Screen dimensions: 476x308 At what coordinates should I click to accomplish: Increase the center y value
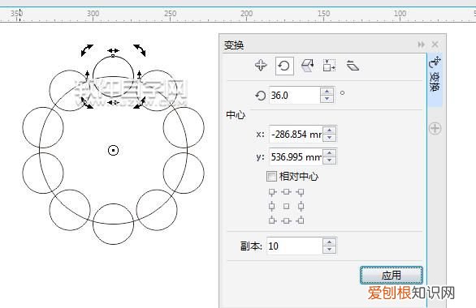click(x=330, y=152)
